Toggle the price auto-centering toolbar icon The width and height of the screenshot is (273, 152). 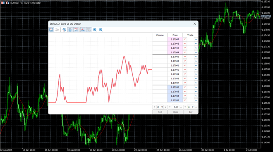point(64,30)
